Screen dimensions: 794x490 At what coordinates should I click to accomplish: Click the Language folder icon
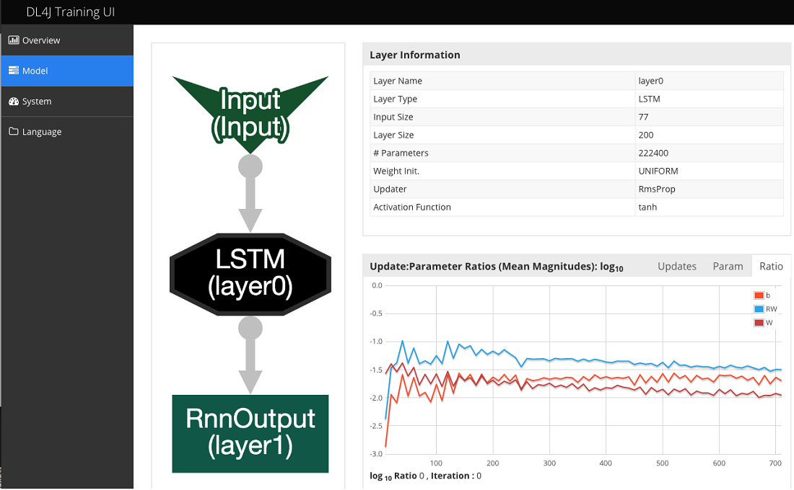coord(14,131)
